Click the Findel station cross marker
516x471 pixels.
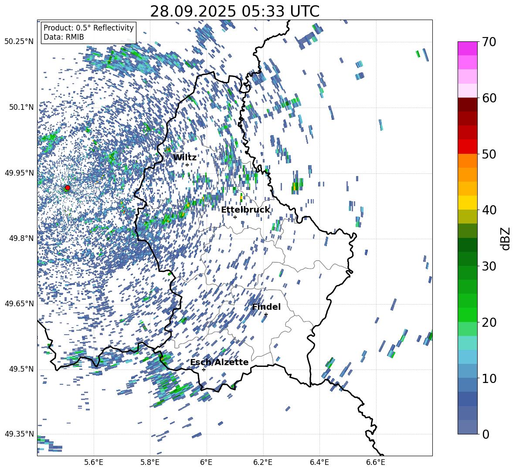(x=266, y=315)
